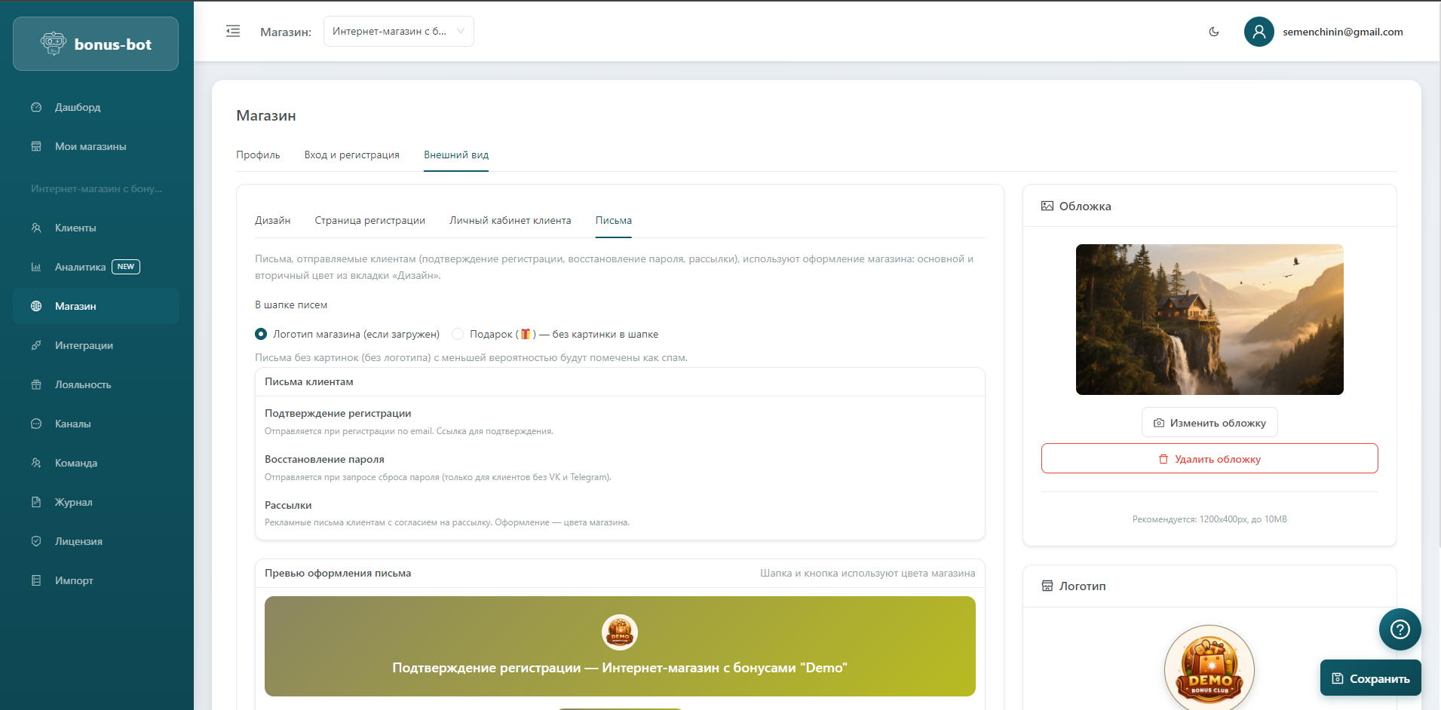Toggle dark mode with the moon icon
This screenshot has height=710, width=1441.
click(1213, 32)
